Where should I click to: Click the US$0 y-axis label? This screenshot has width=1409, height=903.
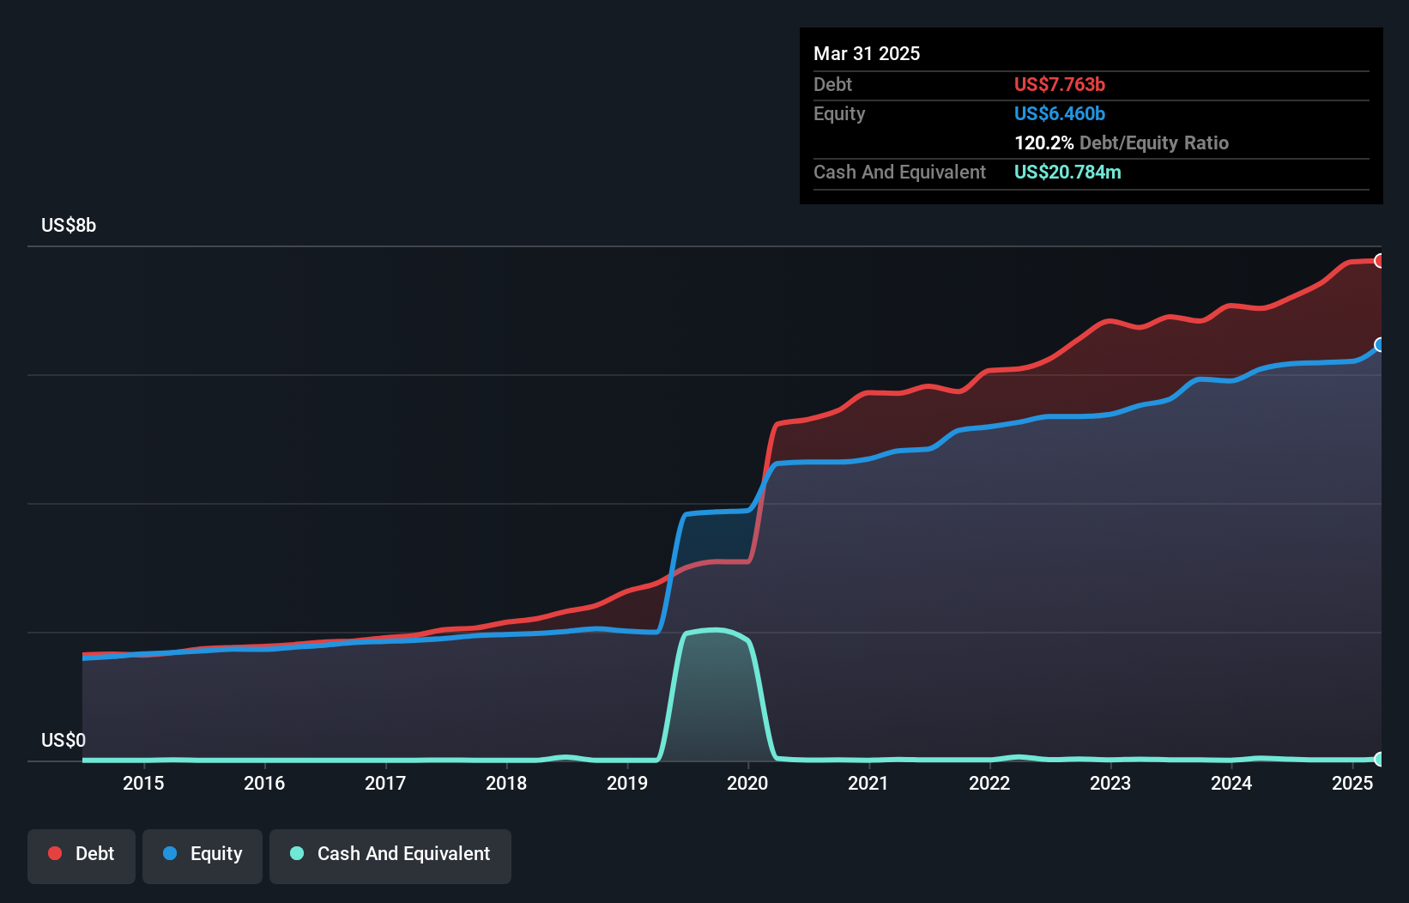(63, 741)
